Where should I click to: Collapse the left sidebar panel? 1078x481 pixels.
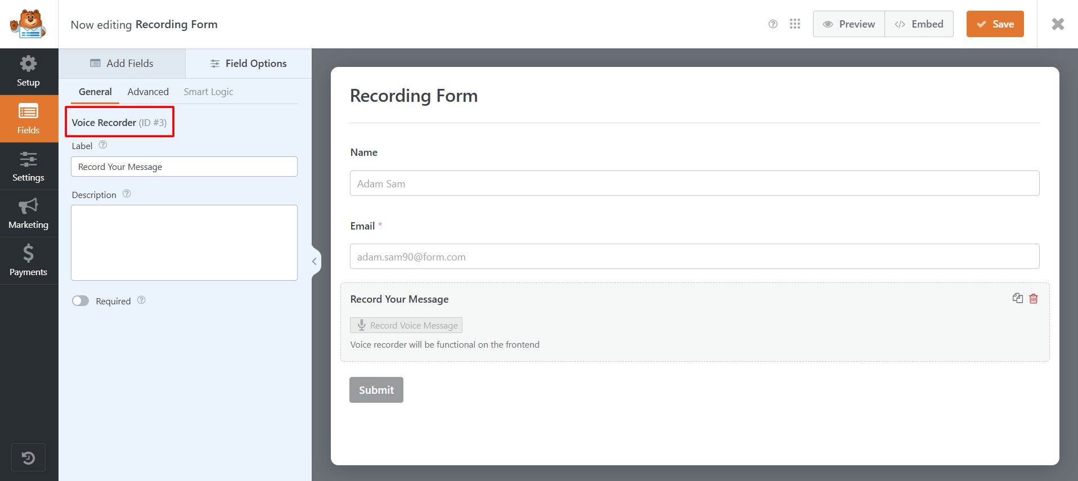[x=315, y=261]
